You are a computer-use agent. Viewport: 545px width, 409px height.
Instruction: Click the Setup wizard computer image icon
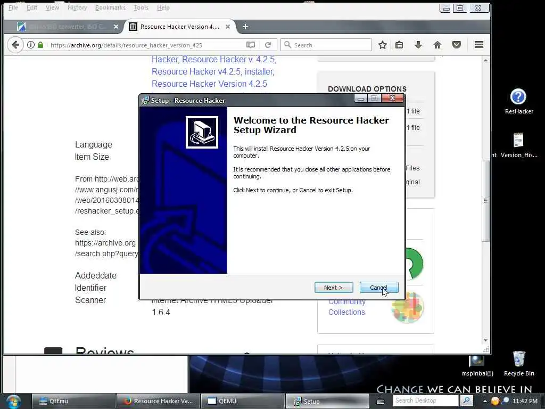202,132
